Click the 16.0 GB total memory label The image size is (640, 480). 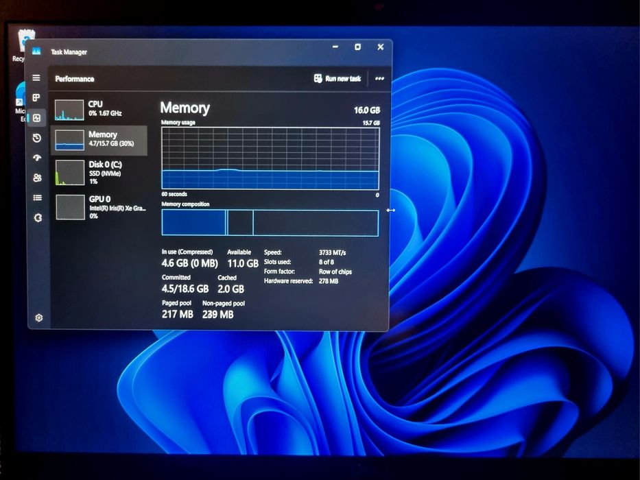tap(367, 110)
